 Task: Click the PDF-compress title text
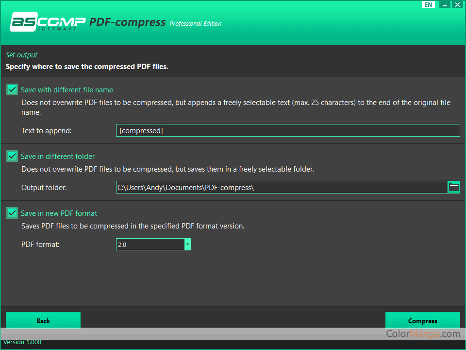128,22
